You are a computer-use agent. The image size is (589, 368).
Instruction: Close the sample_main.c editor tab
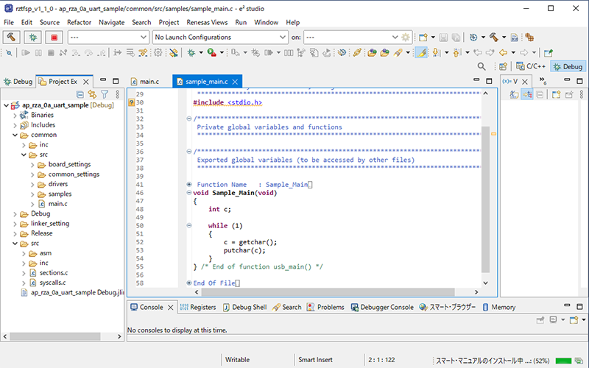(235, 82)
